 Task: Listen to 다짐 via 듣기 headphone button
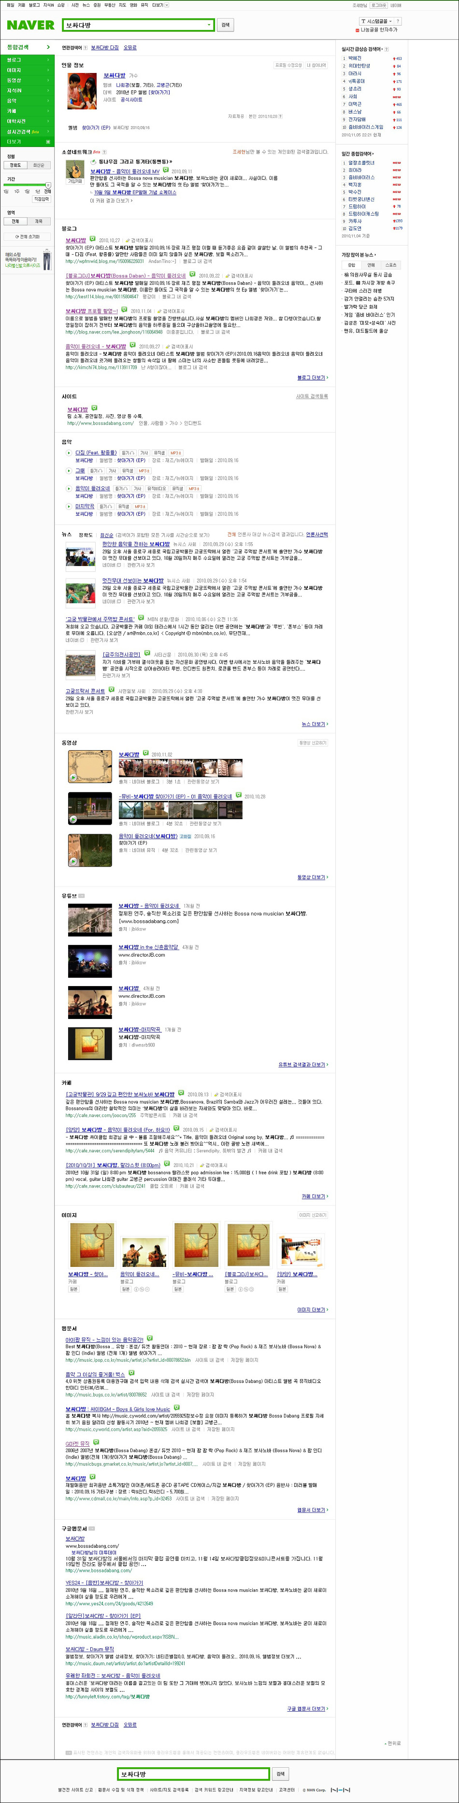(128, 453)
